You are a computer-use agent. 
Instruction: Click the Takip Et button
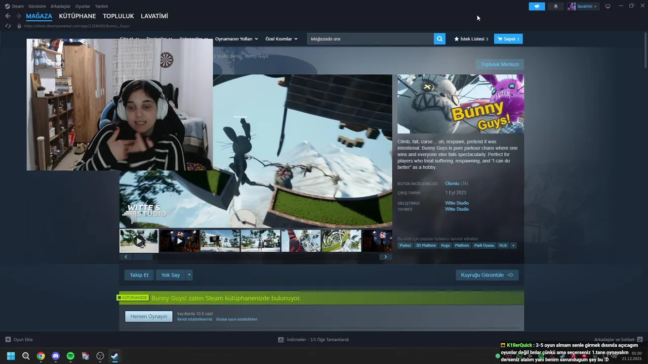pos(139,275)
